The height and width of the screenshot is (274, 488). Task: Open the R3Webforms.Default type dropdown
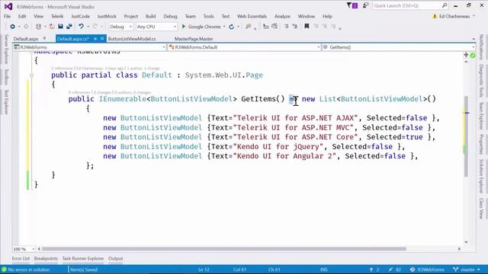click(244, 47)
